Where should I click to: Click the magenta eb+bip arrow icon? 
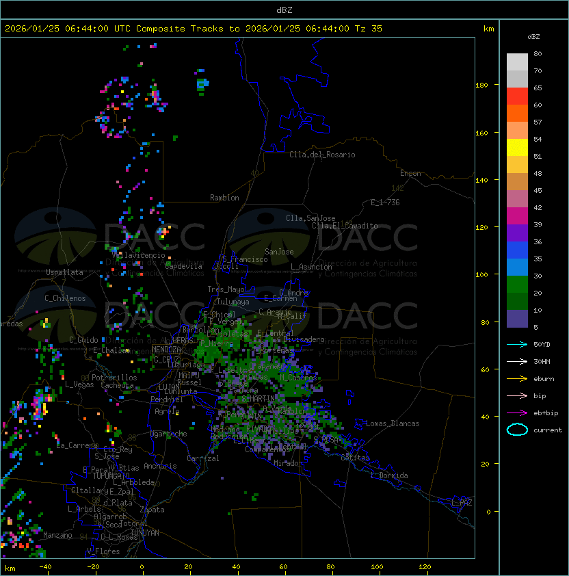click(x=517, y=413)
